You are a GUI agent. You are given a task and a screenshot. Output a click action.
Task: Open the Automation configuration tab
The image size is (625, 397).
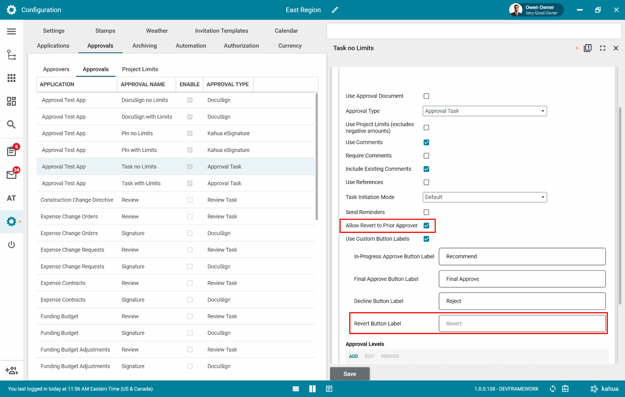point(191,46)
